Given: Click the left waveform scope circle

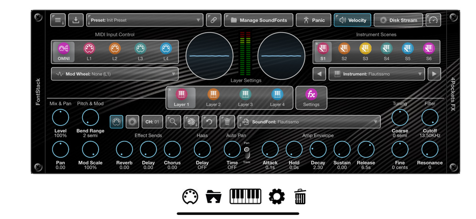Looking at the screenshot, I should click(210, 56).
